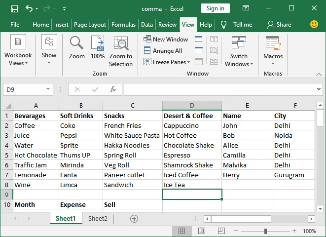Expand the Show options group

(49, 50)
